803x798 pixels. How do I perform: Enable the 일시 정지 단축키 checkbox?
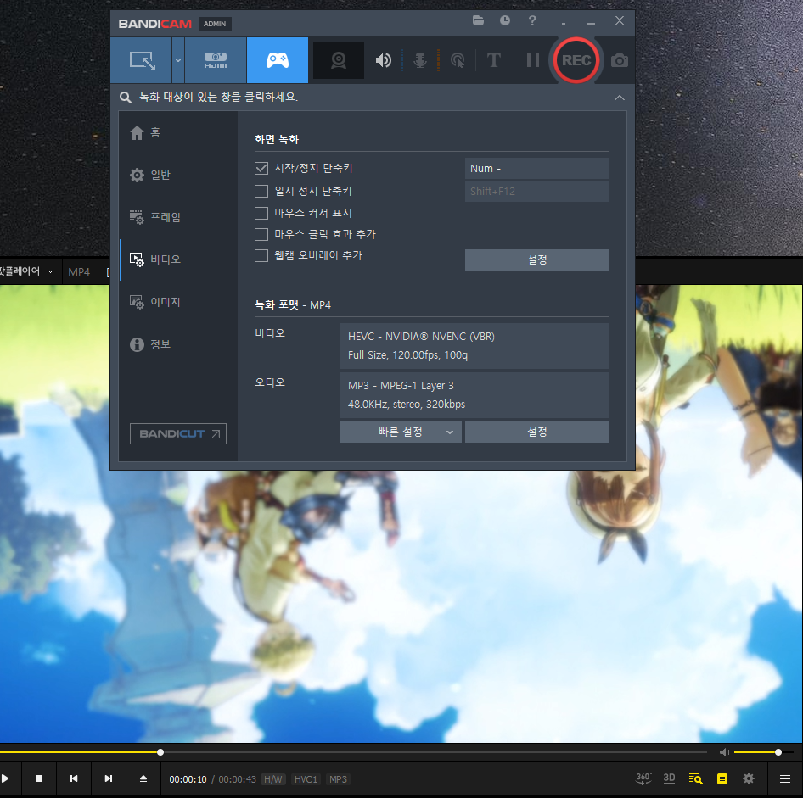(x=261, y=192)
